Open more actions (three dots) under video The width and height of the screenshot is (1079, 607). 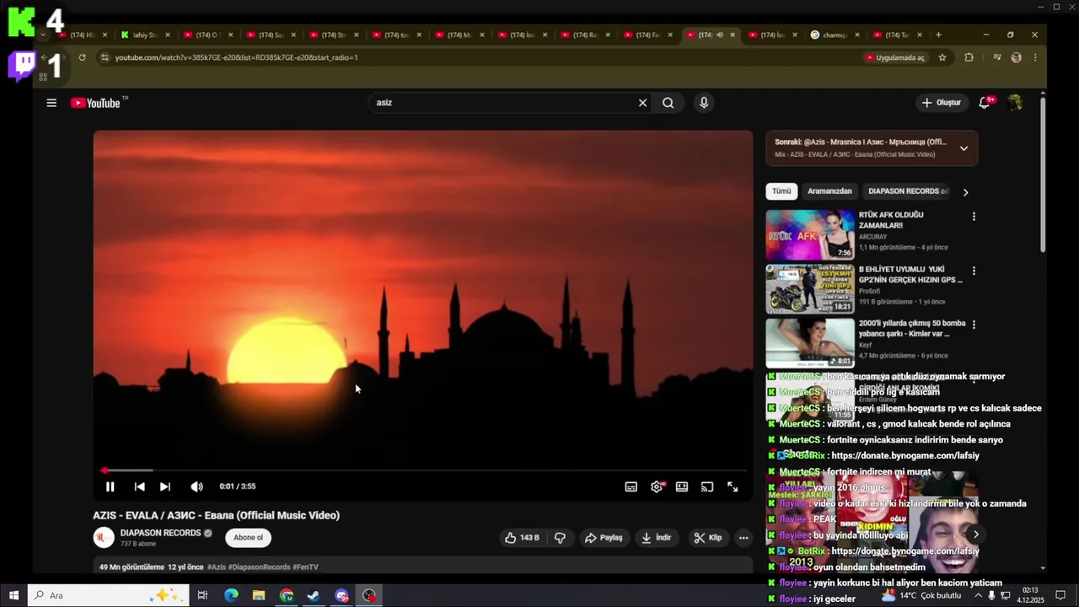point(743,538)
